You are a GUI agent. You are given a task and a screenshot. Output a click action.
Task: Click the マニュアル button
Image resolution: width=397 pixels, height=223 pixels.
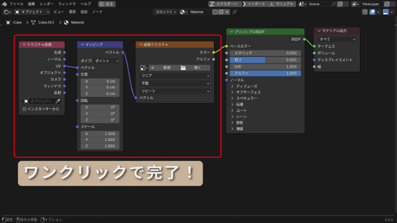coord(282,4)
